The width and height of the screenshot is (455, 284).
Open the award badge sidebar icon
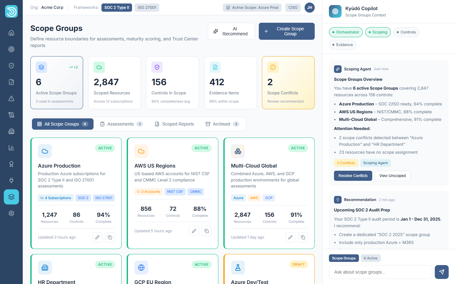tap(11, 164)
